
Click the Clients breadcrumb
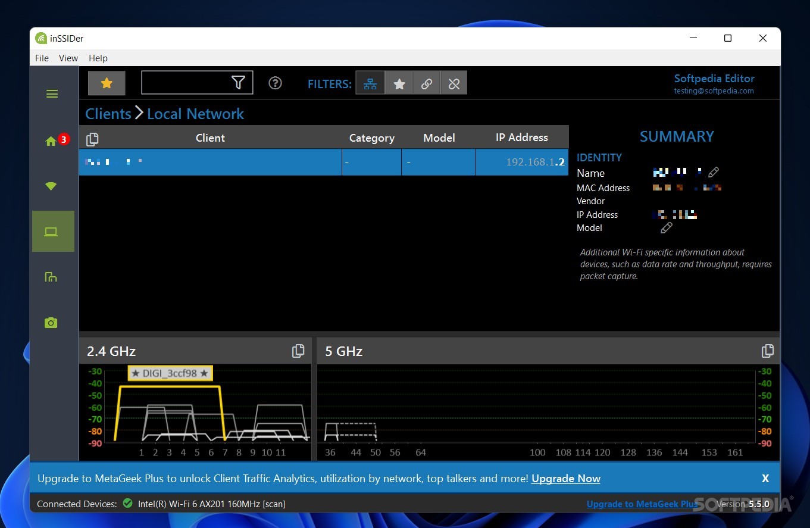pyautogui.click(x=108, y=114)
